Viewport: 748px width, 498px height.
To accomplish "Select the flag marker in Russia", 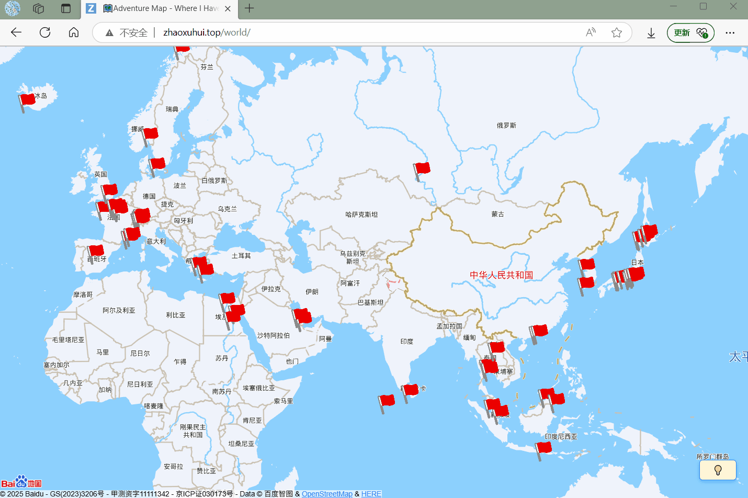I will click(422, 169).
